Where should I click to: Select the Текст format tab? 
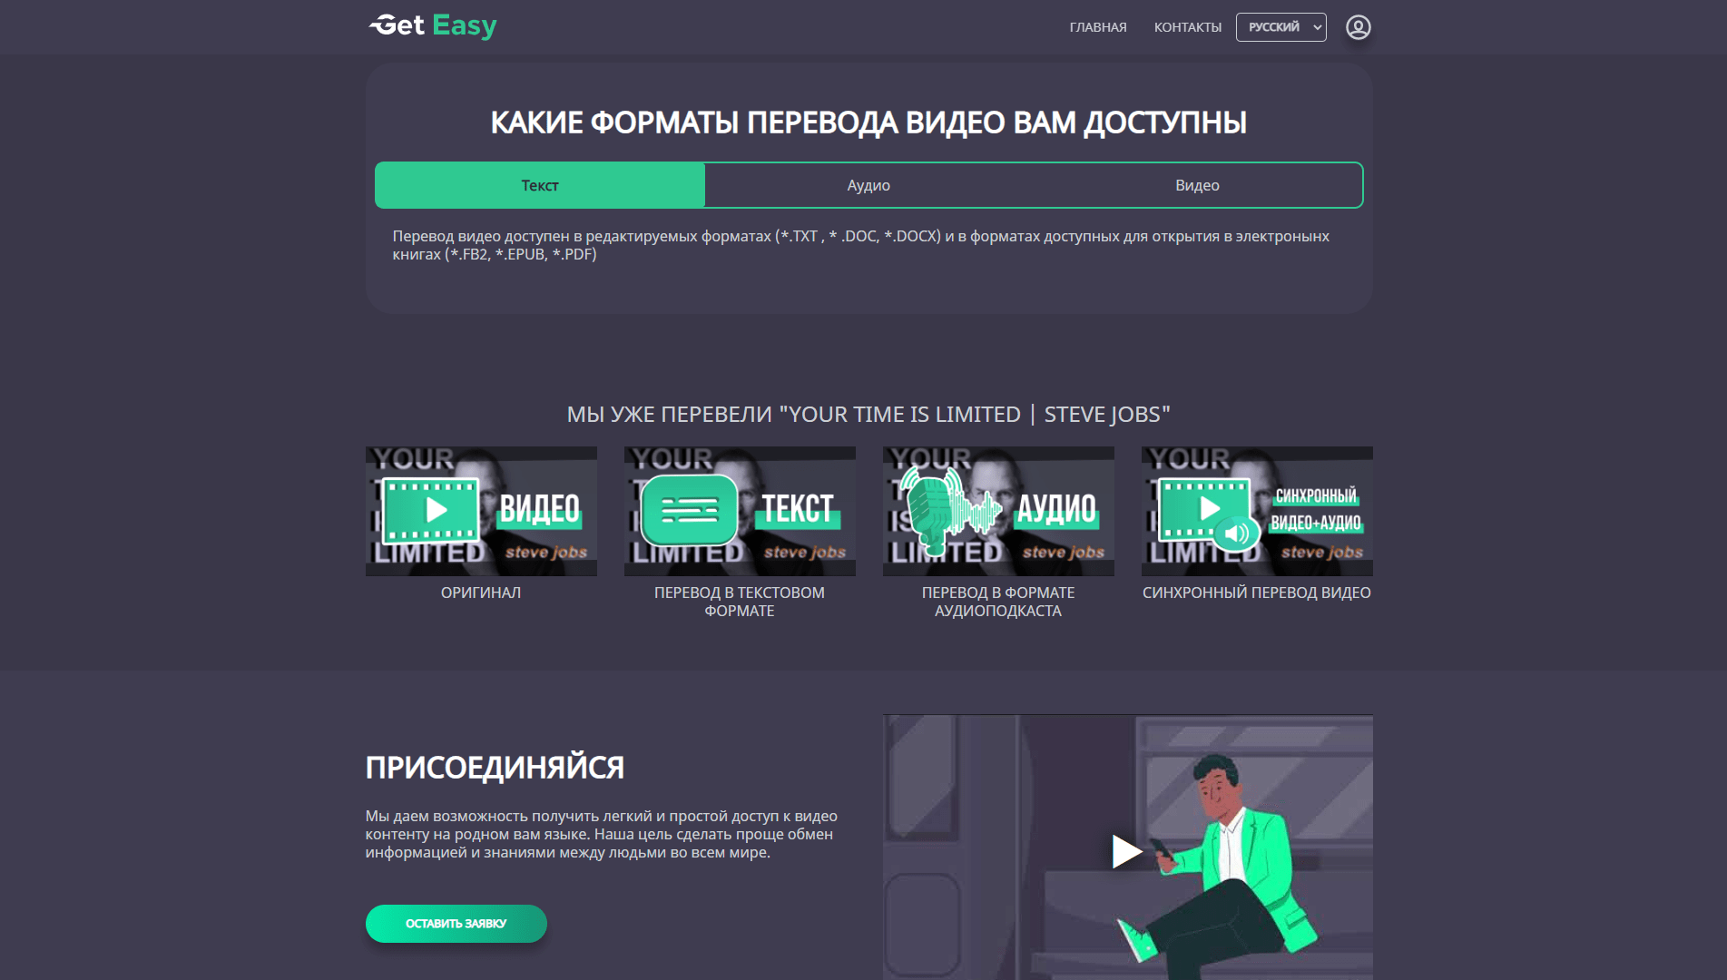tap(540, 185)
